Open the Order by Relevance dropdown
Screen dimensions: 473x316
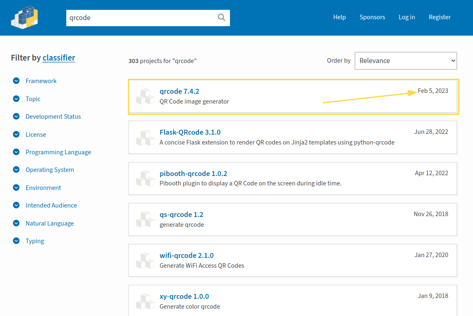coord(405,61)
